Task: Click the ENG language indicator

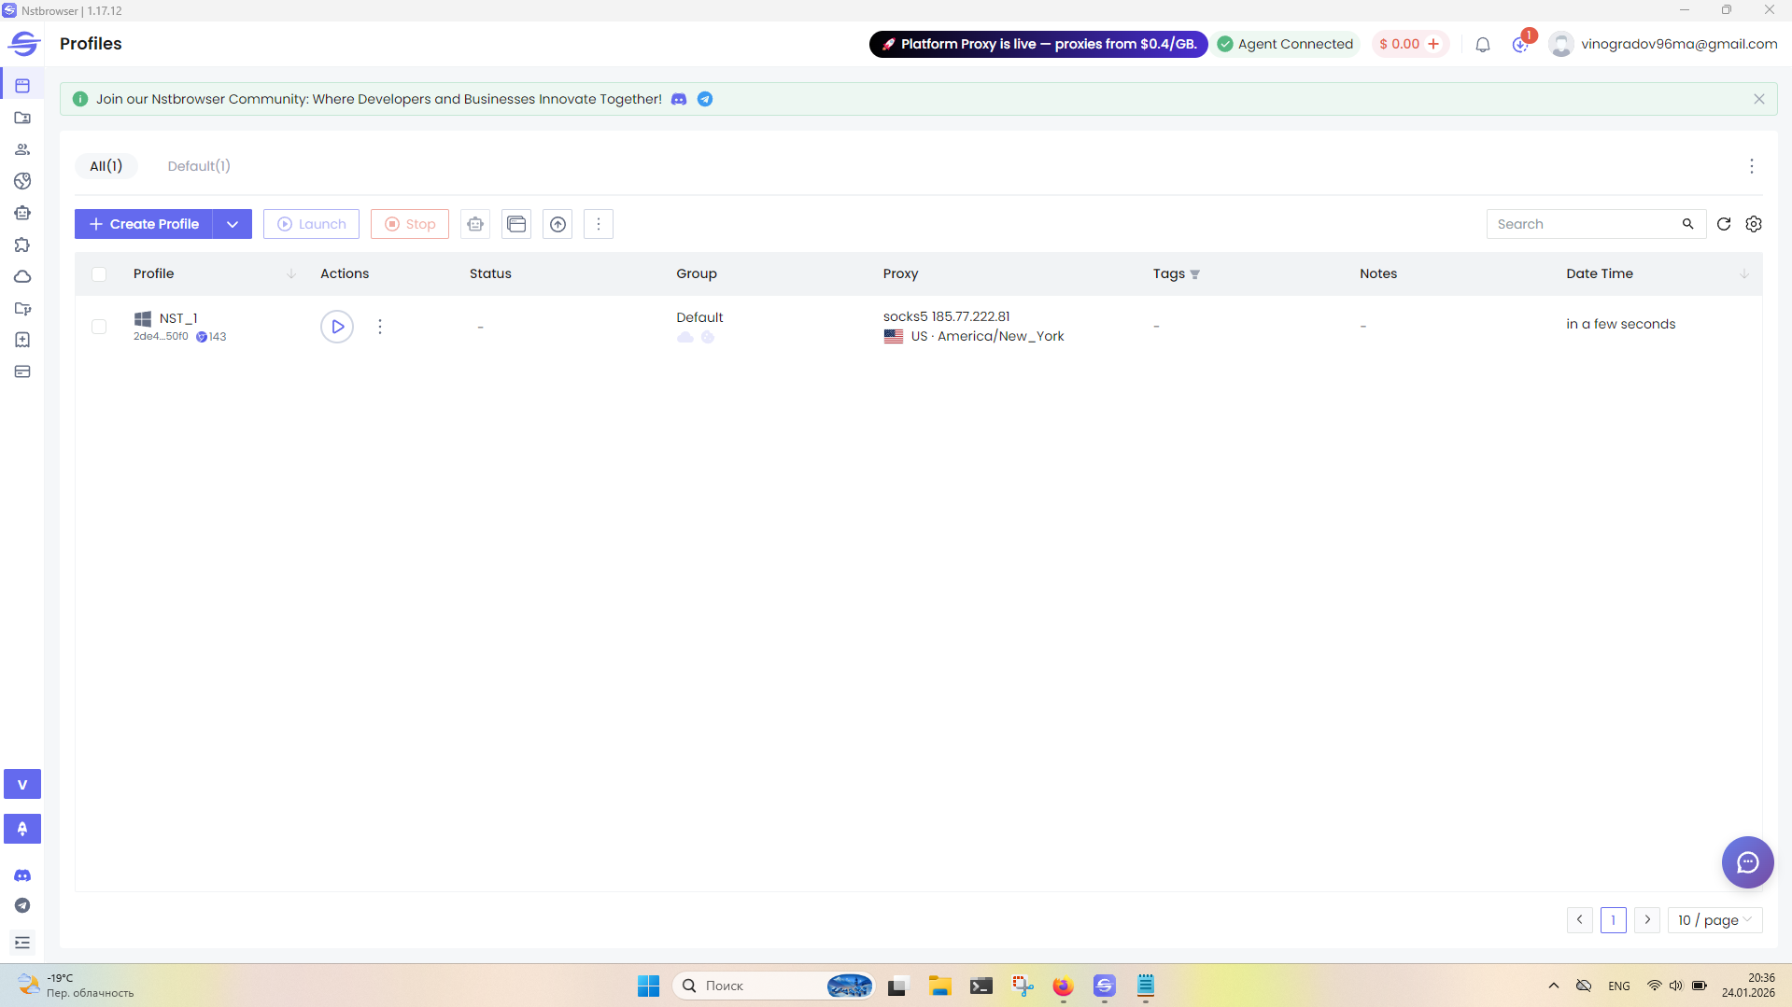Action: pyautogui.click(x=1619, y=986)
